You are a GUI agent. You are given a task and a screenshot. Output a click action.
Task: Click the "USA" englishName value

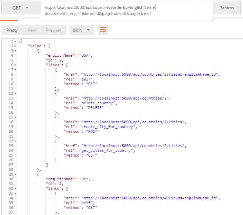(85, 55)
